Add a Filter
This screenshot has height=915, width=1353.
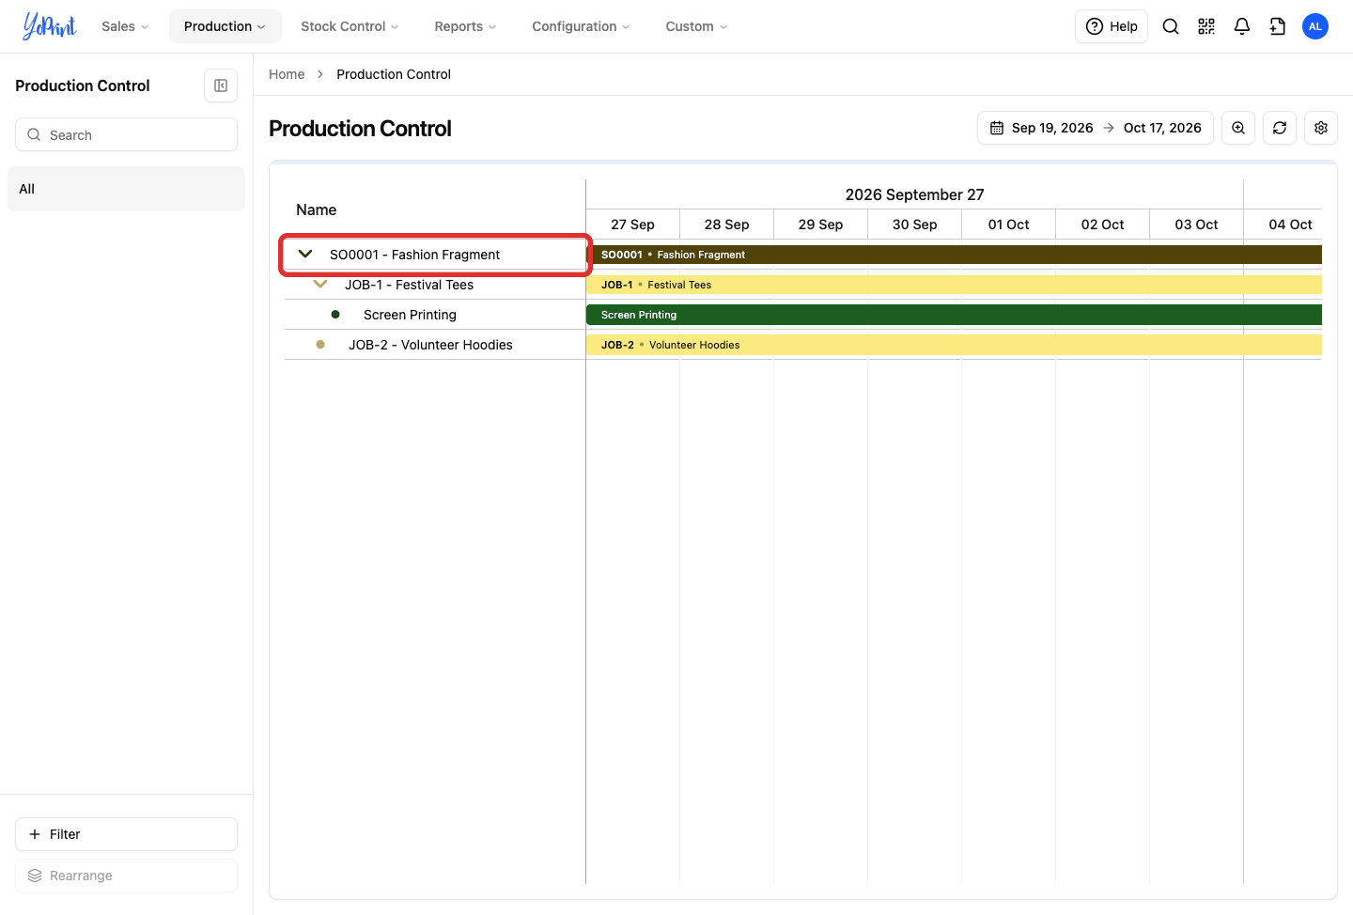(126, 834)
